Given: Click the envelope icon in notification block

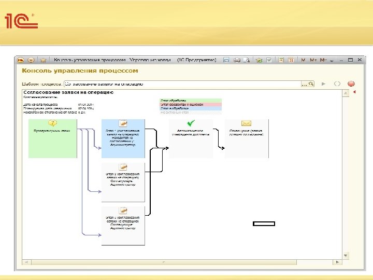Looking at the screenshot, I should pyautogui.click(x=246, y=123).
